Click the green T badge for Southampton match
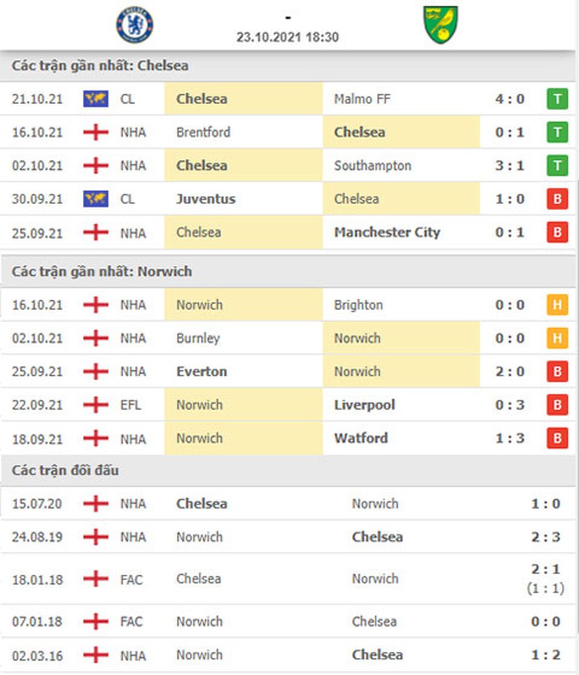The height and width of the screenshot is (675, 579). pyautogui.click(x=557, y=165)
